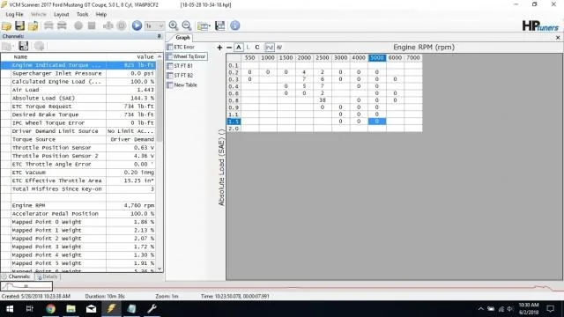
Task: Select the Absolute Load (SAE) channel row
Action: [x=78, y=98]
